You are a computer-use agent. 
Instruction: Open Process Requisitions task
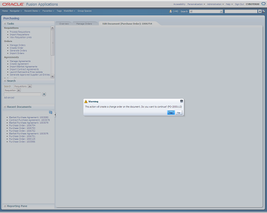tap(20, 32)
